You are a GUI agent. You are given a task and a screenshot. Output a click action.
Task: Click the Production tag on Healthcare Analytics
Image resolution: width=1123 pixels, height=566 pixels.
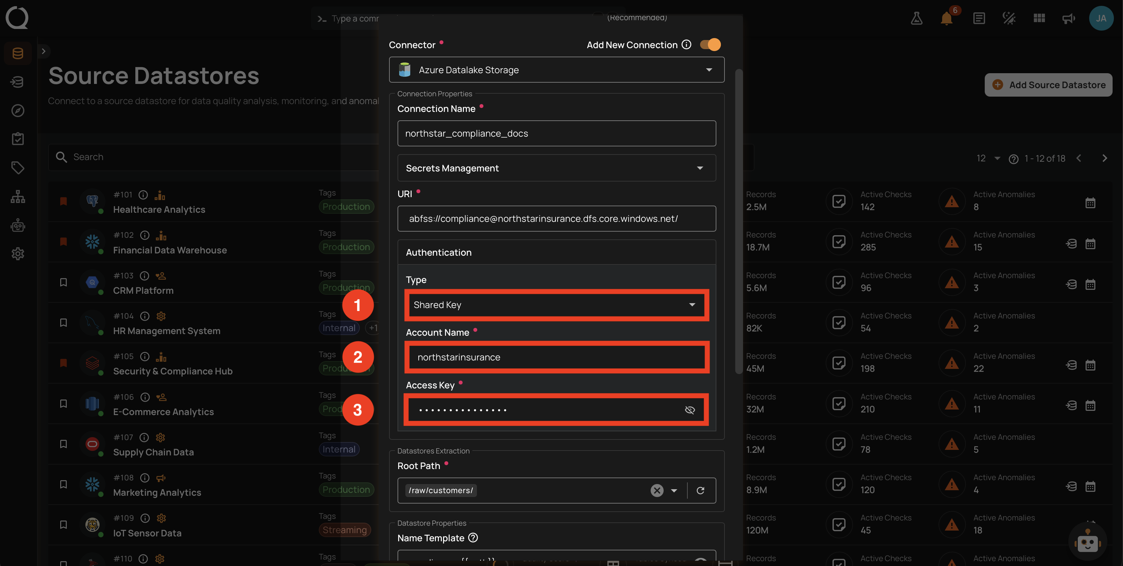click(x=346, y=207)
